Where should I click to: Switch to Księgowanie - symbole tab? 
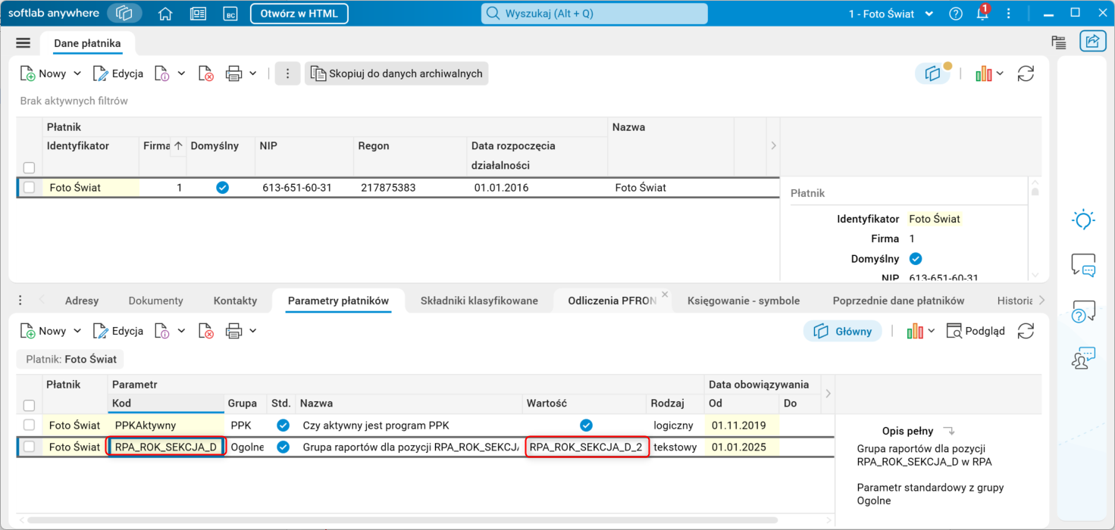tap(744, 301)
